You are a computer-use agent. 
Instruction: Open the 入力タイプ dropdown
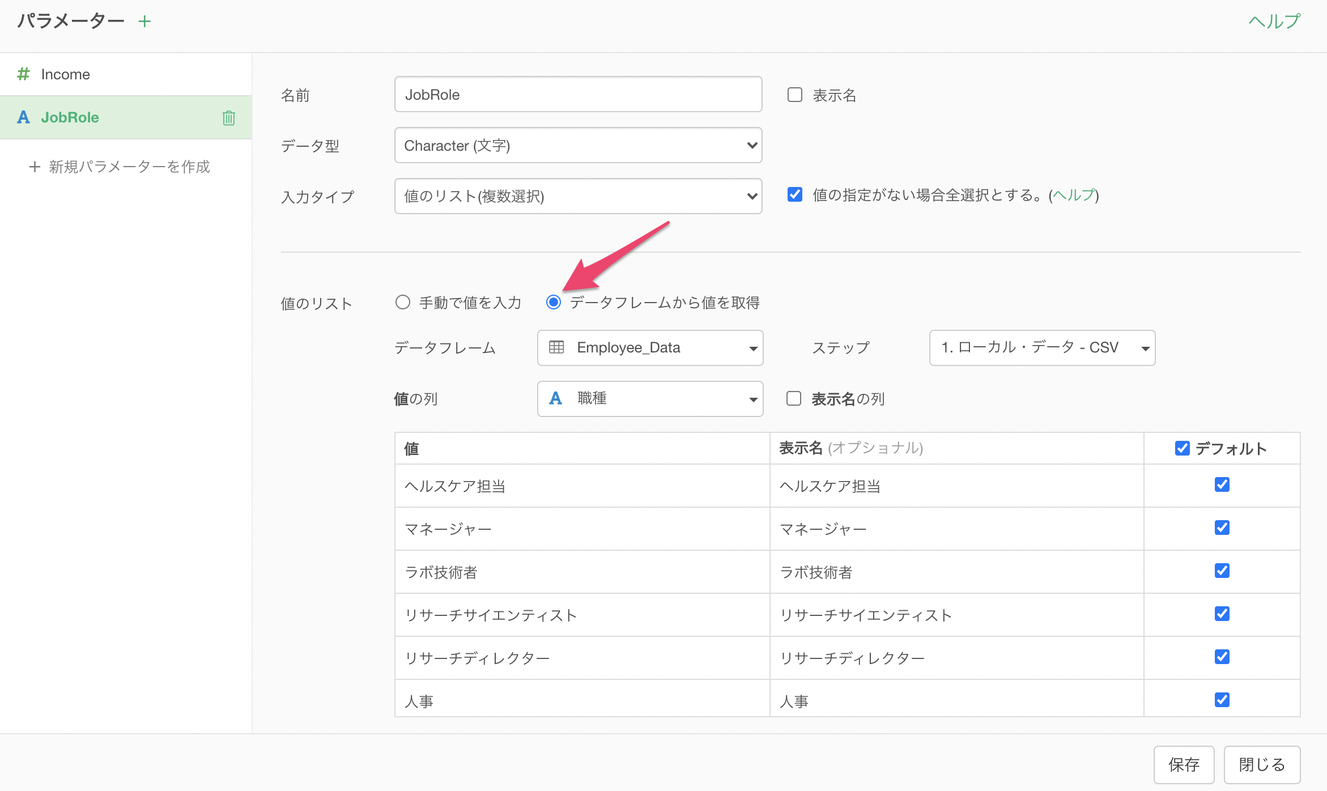point(578,196)
